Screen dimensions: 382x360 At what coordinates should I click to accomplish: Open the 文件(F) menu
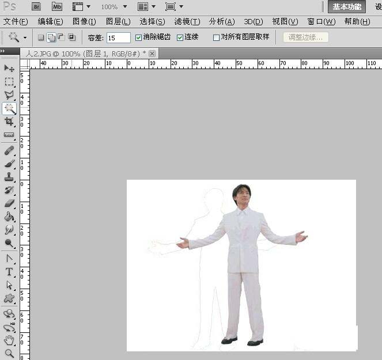[16, 22]
